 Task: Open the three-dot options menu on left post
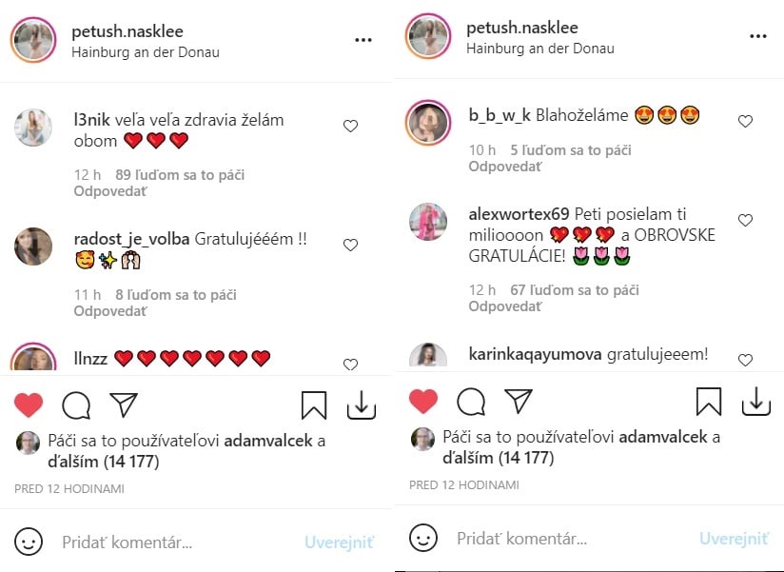tap(363, 40)
